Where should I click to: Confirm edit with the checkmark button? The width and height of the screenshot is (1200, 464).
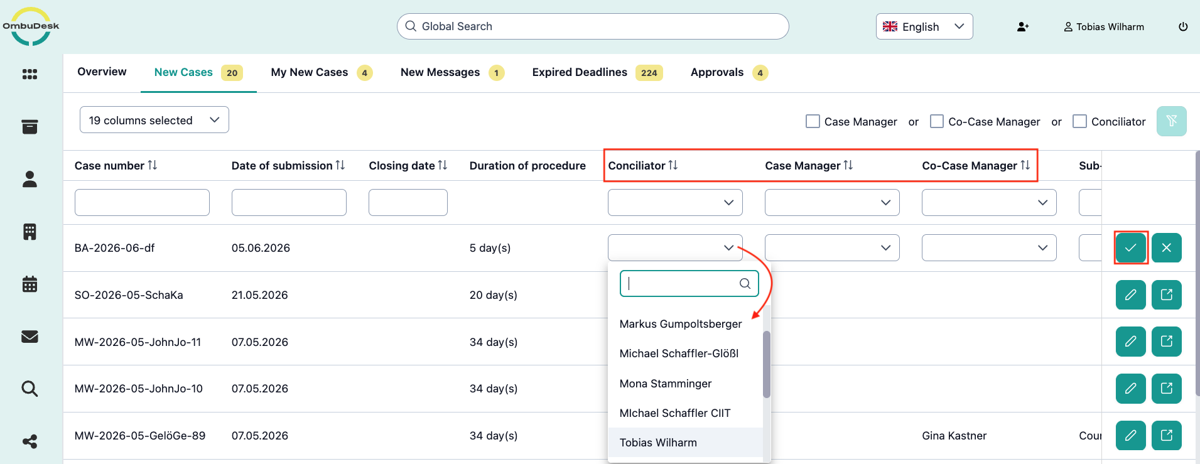[1131, 247]
